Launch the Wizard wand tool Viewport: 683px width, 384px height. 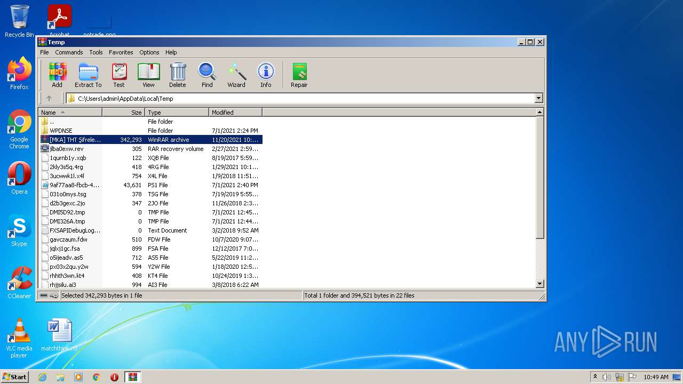(x=236, y=75)
